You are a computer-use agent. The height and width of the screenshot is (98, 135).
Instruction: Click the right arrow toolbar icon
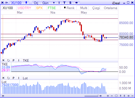click(76, 3)
